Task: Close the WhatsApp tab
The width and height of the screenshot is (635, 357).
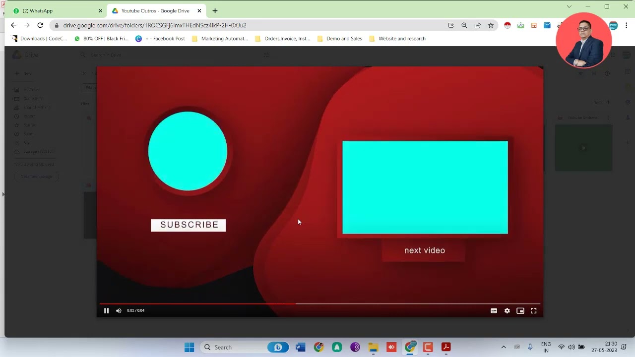Action: click(x=100, y=10)
